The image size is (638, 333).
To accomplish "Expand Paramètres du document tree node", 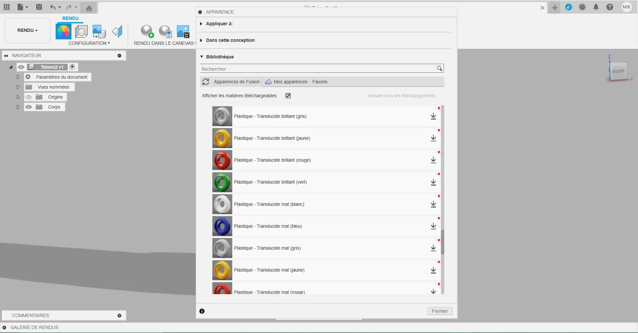I will [18, 77].
